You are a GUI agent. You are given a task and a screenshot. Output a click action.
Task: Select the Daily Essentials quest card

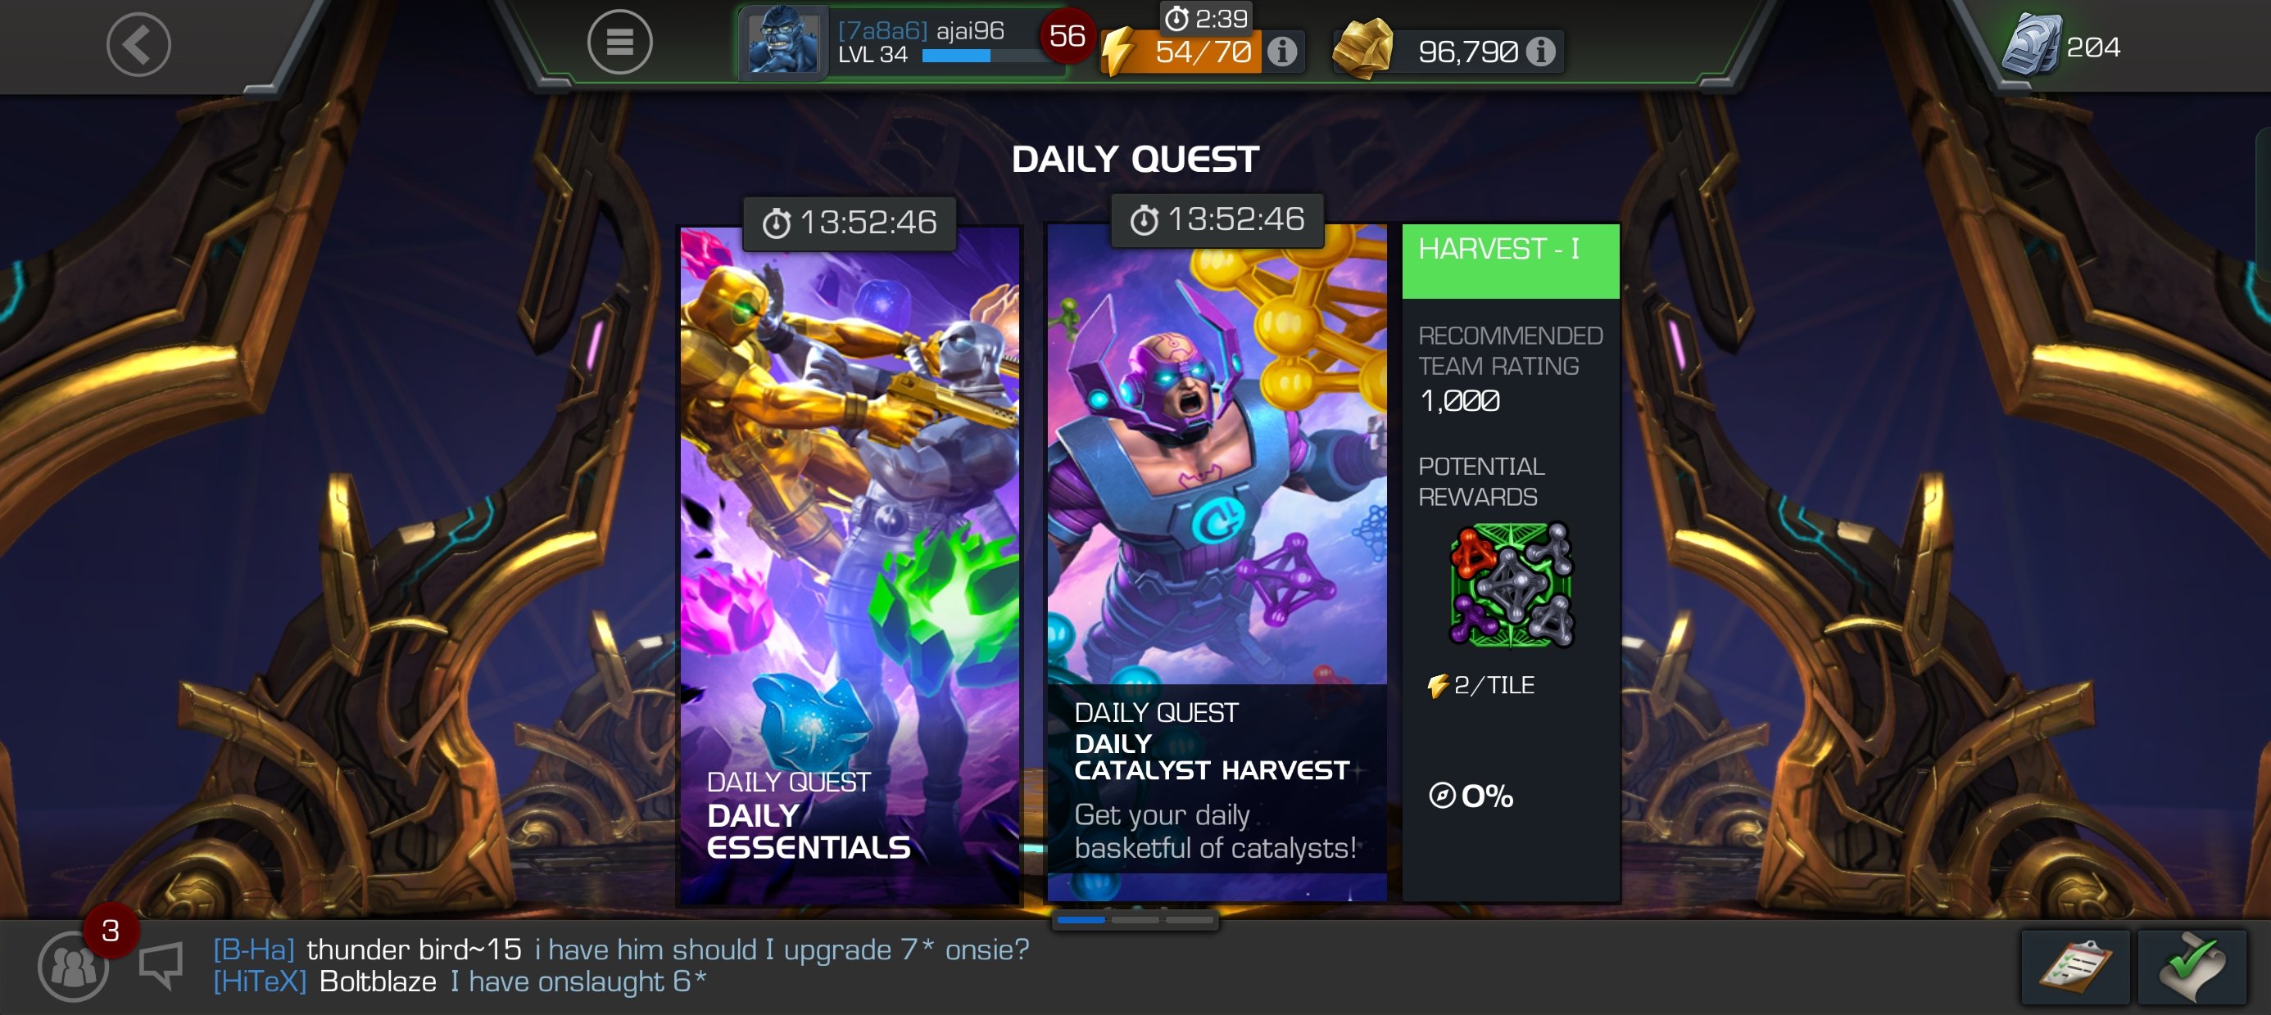(x=850, y=566)
